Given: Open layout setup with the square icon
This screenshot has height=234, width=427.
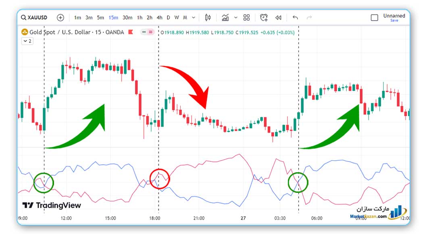Looking at the screenshot, I should coord(375,17).
